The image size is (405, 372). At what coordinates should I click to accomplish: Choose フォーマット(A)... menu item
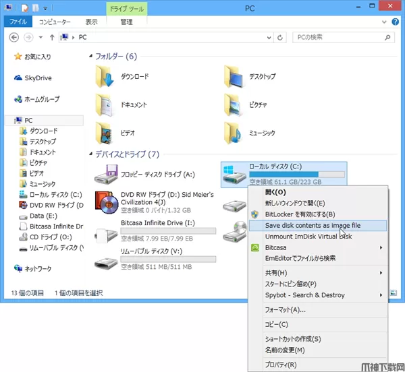tap(318, 309)
